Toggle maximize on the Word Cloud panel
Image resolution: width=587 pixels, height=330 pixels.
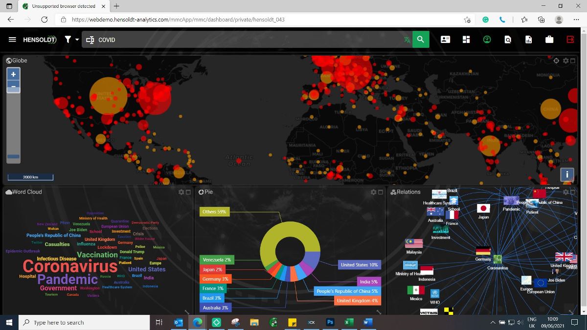tap(188, 192)
